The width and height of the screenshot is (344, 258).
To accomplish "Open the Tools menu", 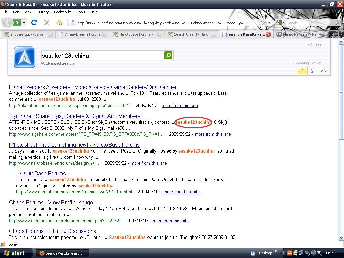I will tap(81, 12).
